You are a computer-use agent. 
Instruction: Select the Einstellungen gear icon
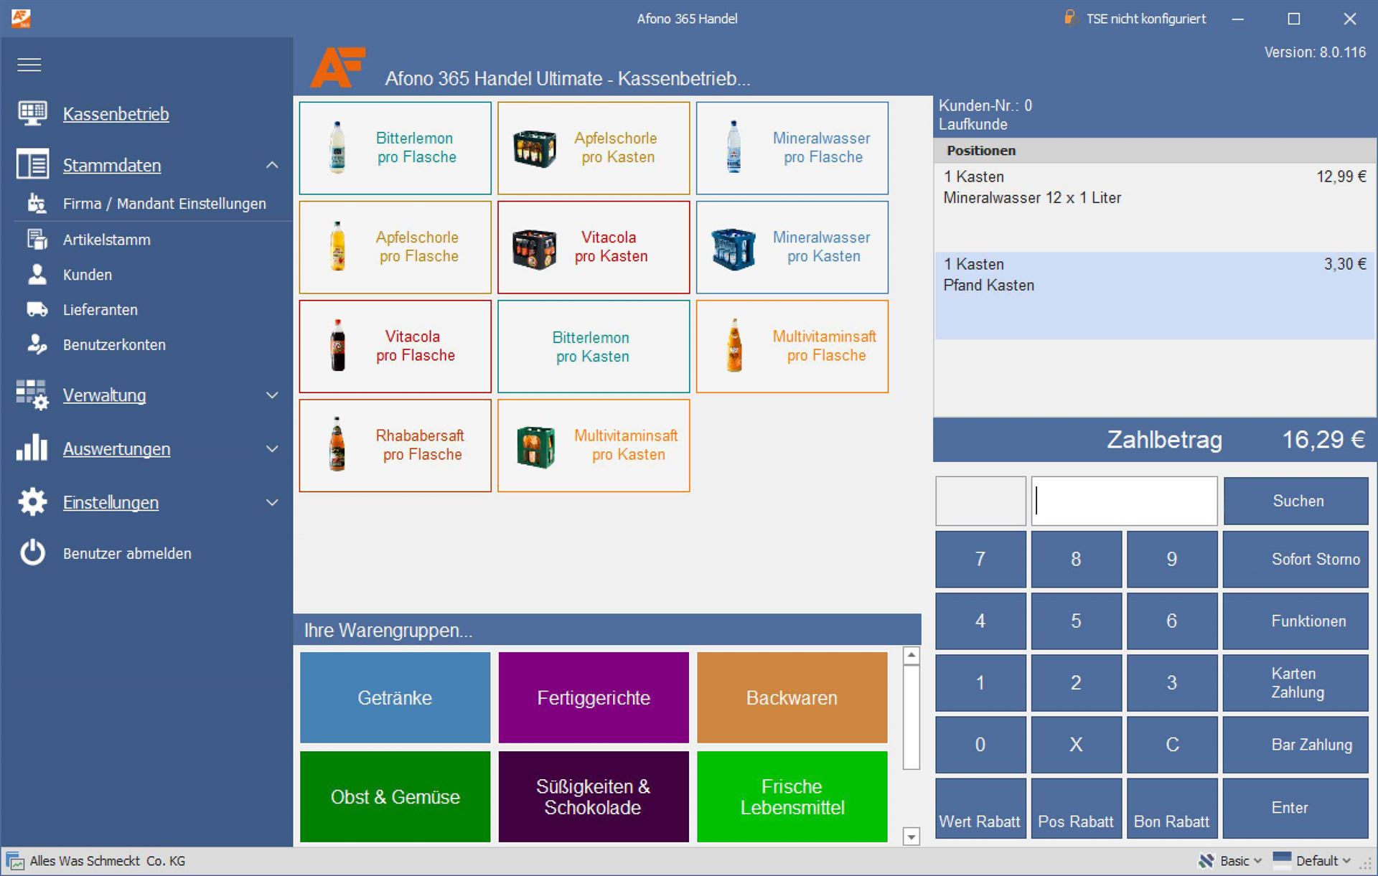tap(32, 502)
